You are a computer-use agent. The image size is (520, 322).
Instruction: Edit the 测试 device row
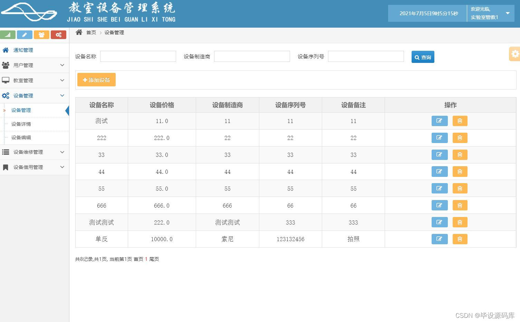click(x=440, y=121)
